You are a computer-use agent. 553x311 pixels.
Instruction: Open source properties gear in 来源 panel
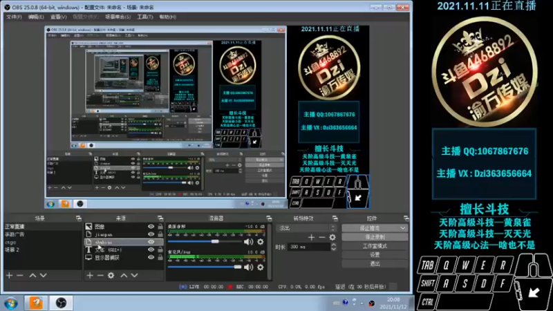[111, 275]
